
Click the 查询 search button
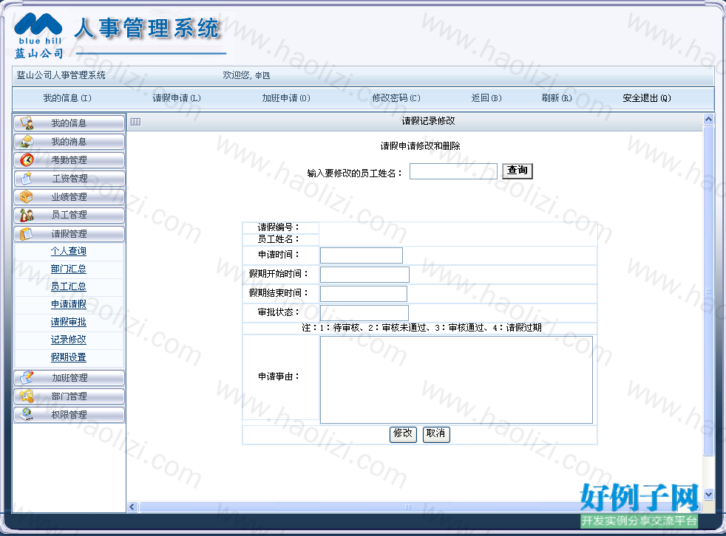tap(518, 171)
